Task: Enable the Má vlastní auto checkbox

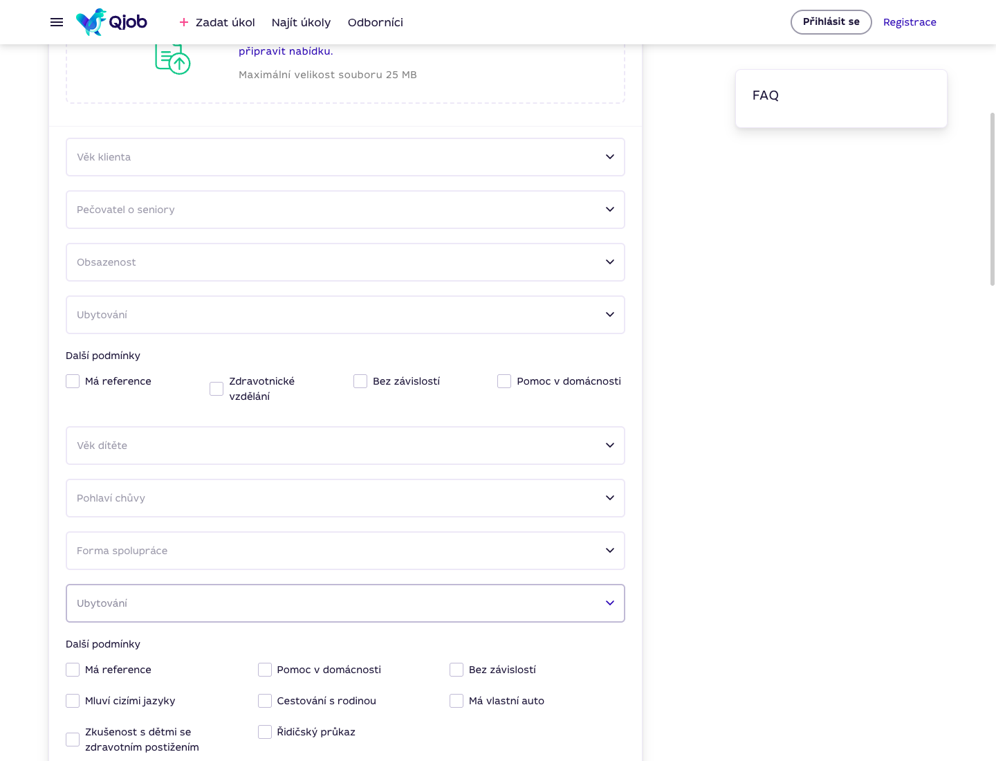Action: [x=456, y=701]
